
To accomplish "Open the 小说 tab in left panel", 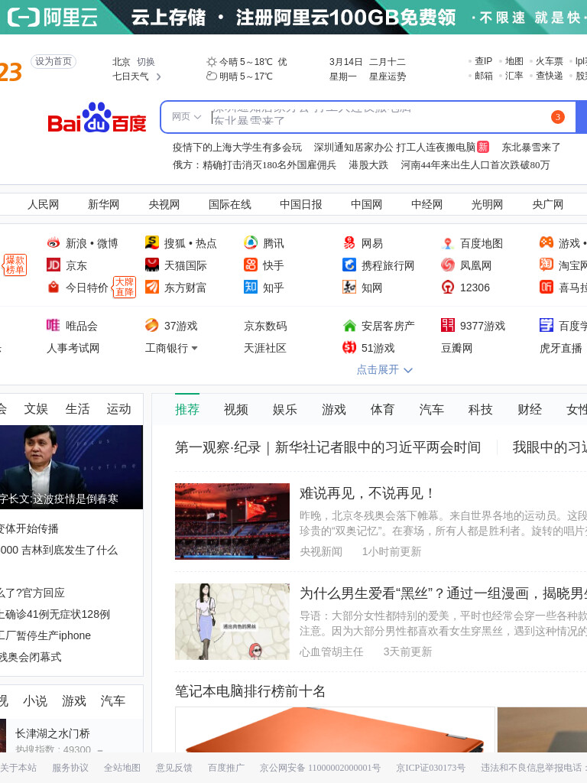I will [x=35, y=701].
